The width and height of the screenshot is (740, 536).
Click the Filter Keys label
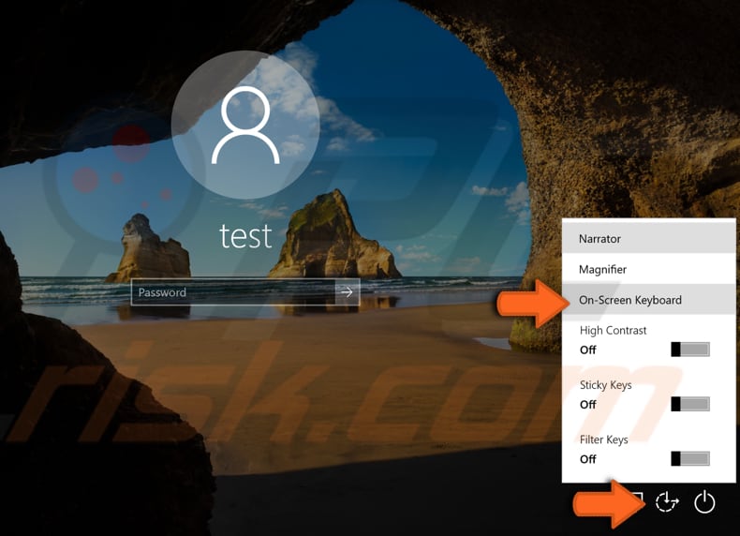click(x=603, y=439)
